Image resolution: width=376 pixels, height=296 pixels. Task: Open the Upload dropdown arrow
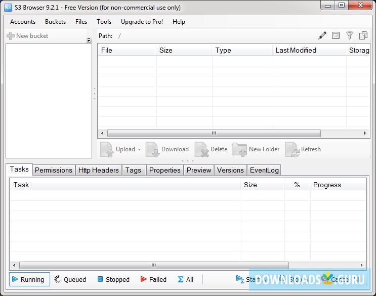139,149
